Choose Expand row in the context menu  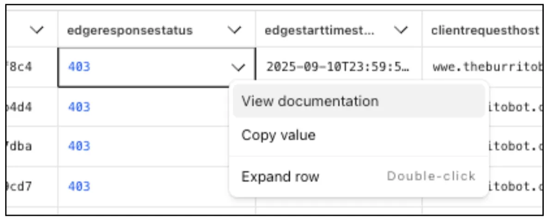tap(280, 177)
